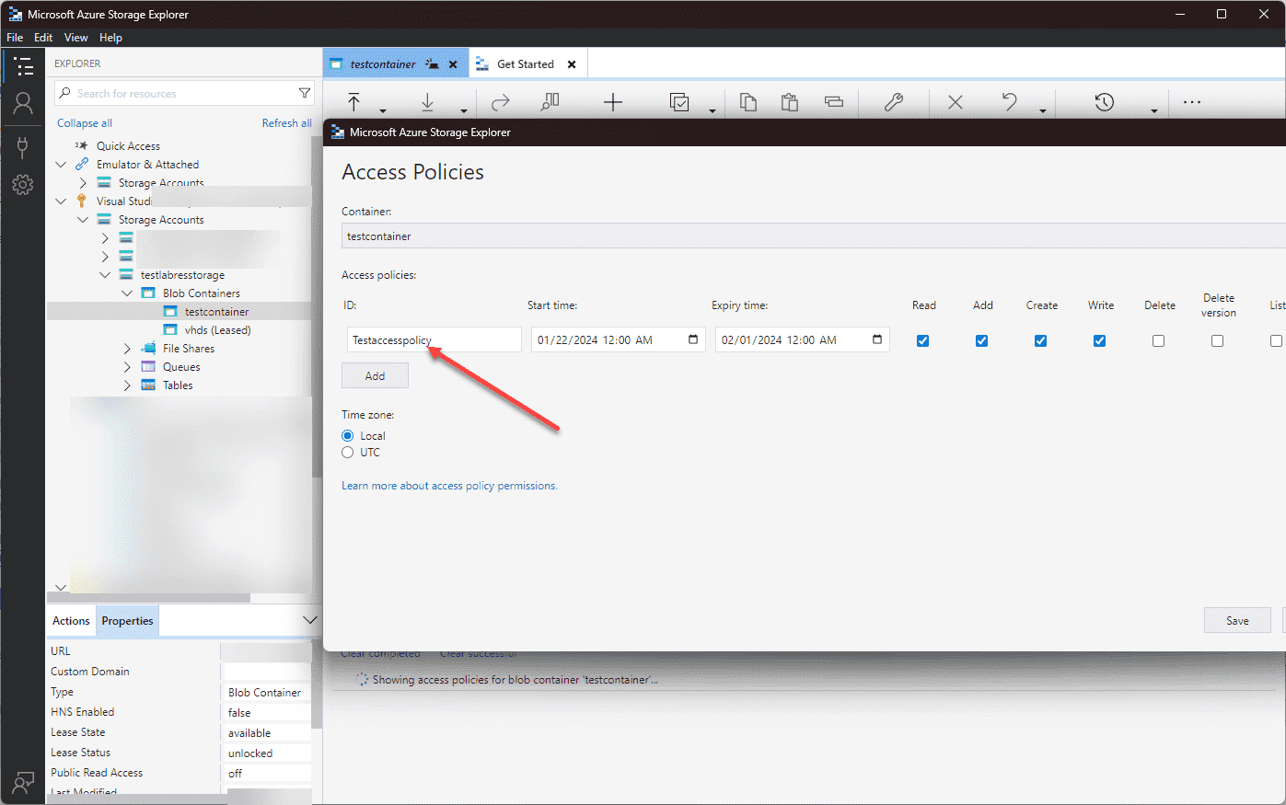Click the Undelete curved arrow icon
Image resolution: width=1286 pixels, height=805 pixels.
[1010, 102]
